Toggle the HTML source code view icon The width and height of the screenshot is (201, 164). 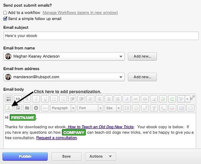pyautogui.click(x=18, y=99)
